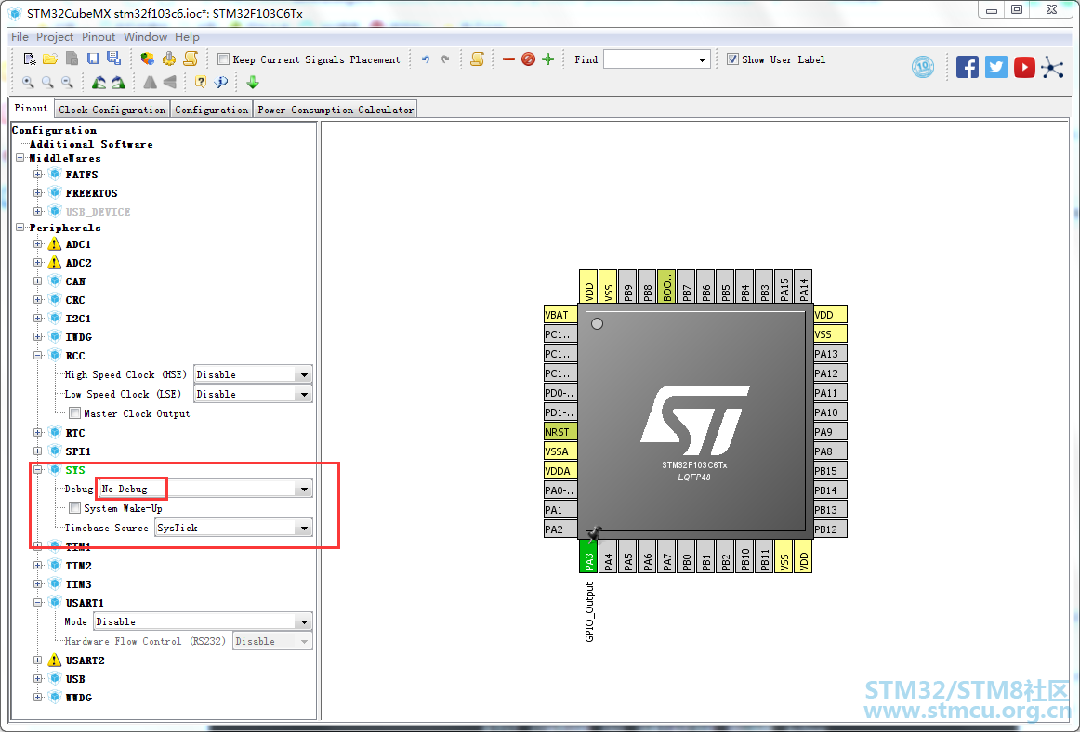This screenshot has width=1080, height=732.
Task: Enable Keep Current Signals Placement checkbox
Action: 223,59
